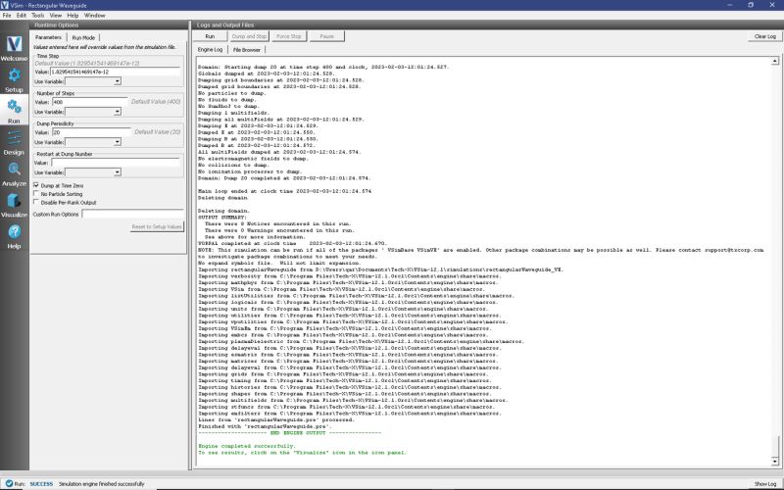Open the File menu
Screen dimensions: 784x490
(x=7, y=16)
